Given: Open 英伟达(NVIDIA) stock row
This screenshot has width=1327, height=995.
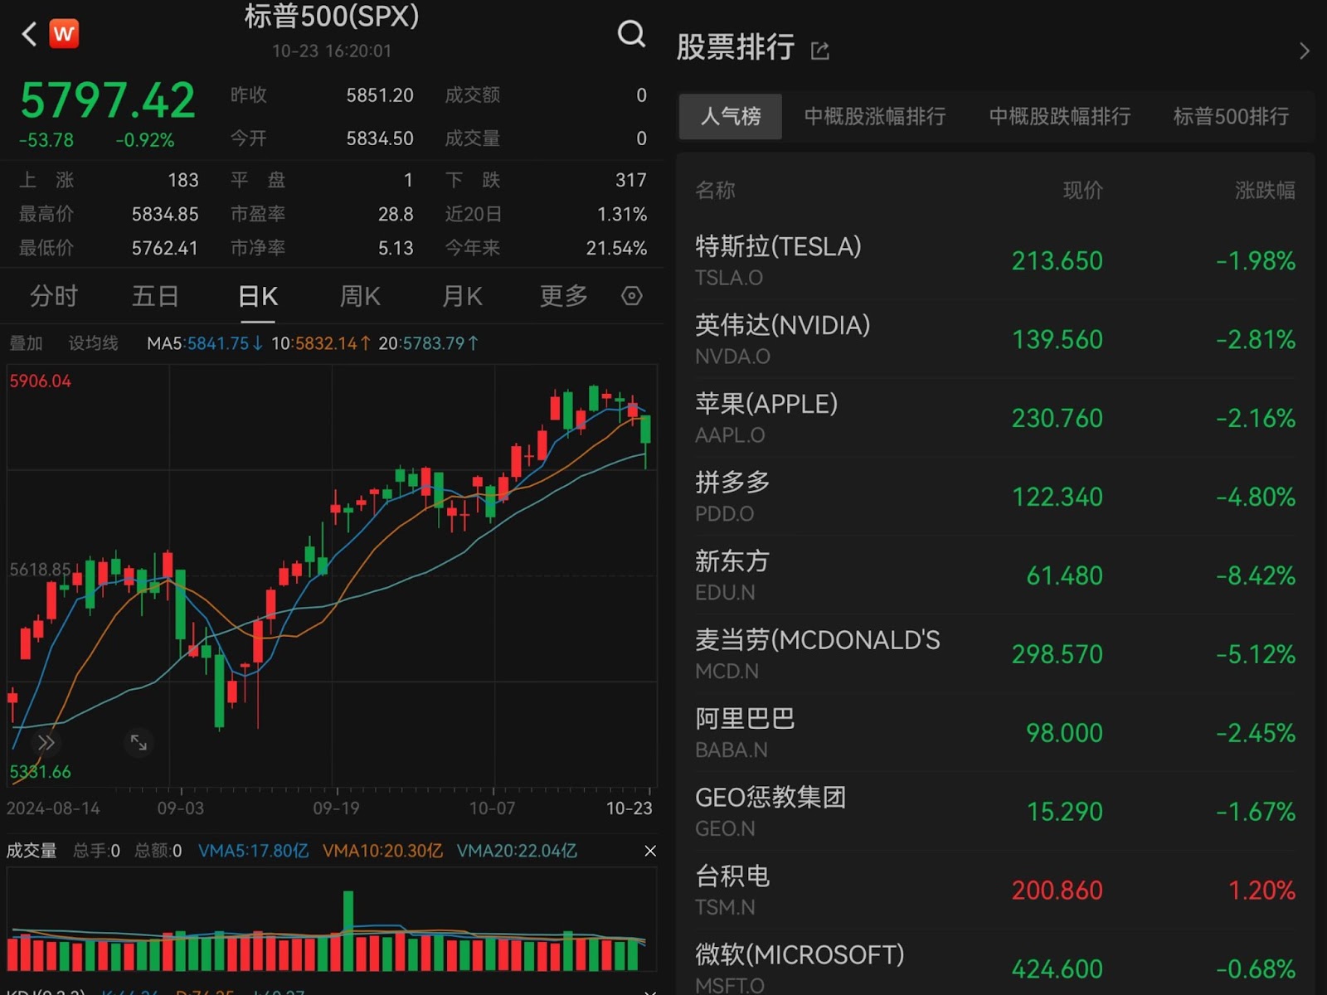Looking at the screenshot, I should (995, 339).
